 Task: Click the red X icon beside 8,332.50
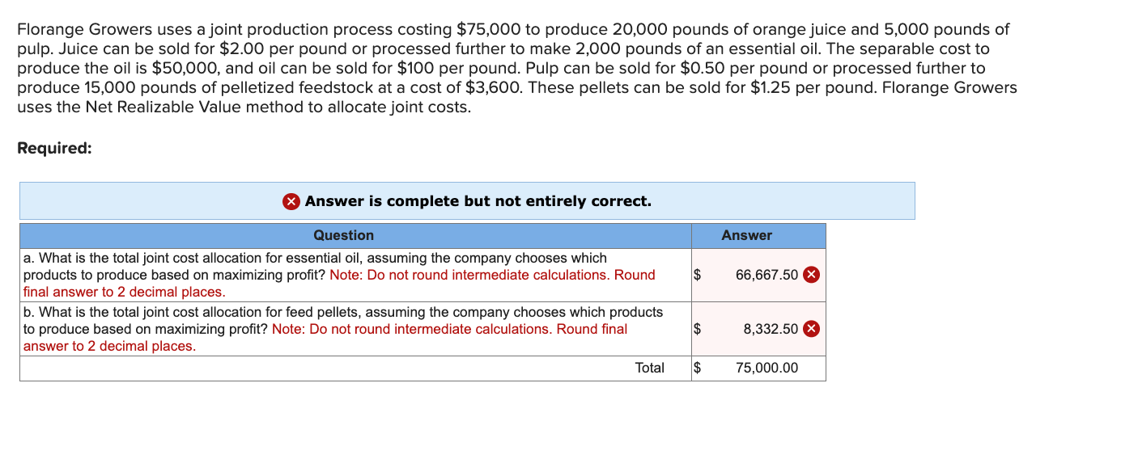812,329
